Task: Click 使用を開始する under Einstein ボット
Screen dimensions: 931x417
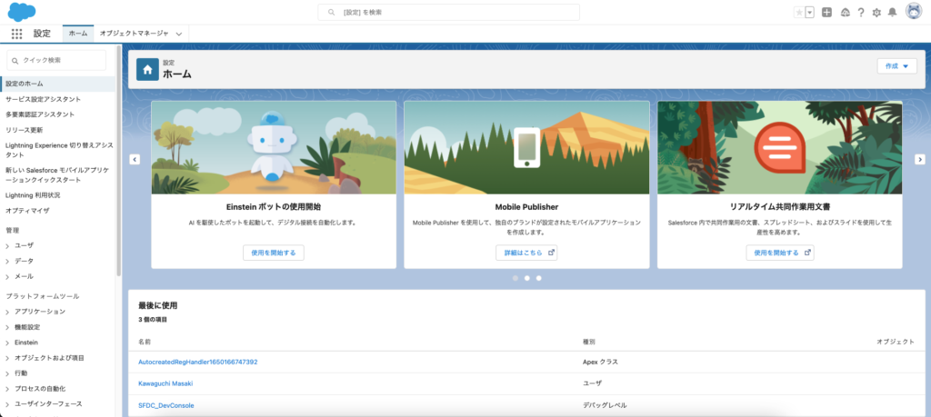Action: [x=273, y=253]
